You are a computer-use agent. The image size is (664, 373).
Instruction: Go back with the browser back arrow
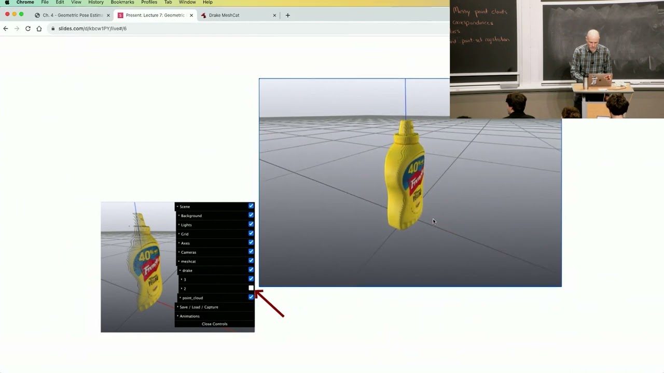pyautogui.click(x=6, y=28)
